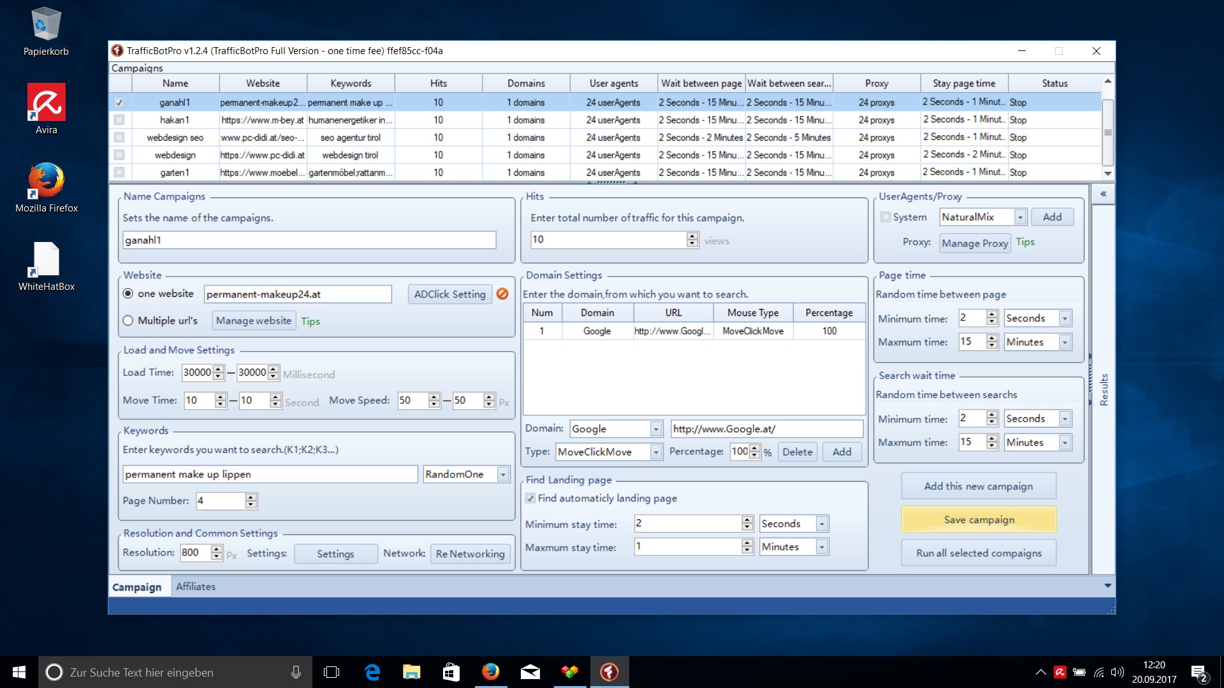Tick the hakan1 campaign checkbox
Viewport: 1224px width, 688px height.
119,120
